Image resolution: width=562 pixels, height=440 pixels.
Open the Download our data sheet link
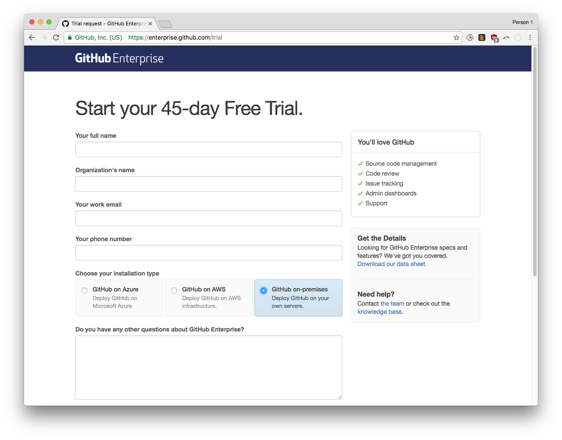(391, 264)
